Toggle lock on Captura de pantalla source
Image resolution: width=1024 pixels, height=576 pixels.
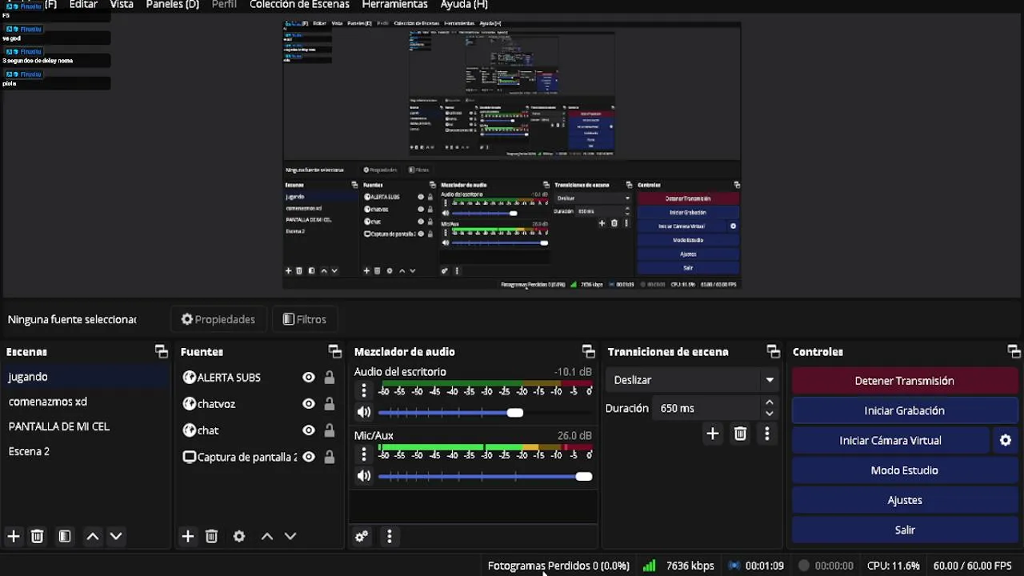329,457
